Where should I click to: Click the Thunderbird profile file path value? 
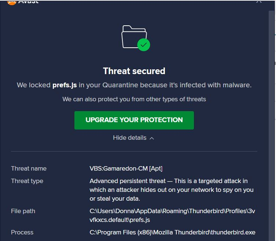(x=172, y=215)
